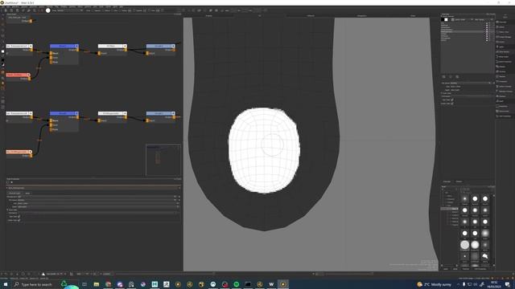515x289 pixels.
Task: Select the black background color swatch in left toolbar
Action: (x=3, y=60)
